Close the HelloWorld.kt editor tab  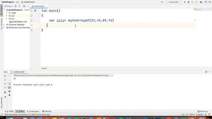46,6
